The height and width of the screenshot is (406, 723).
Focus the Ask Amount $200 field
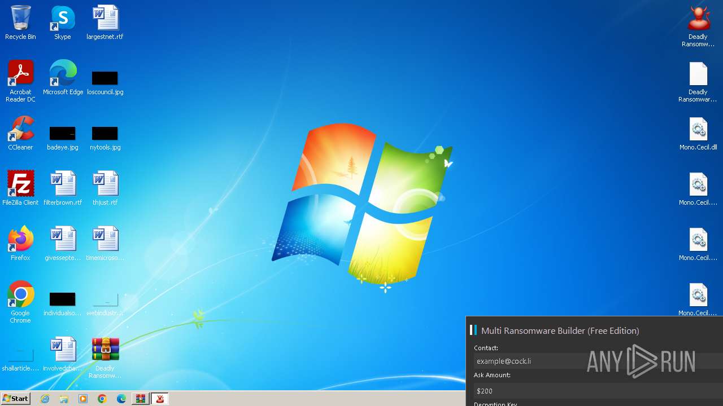(x=598, y=390)
